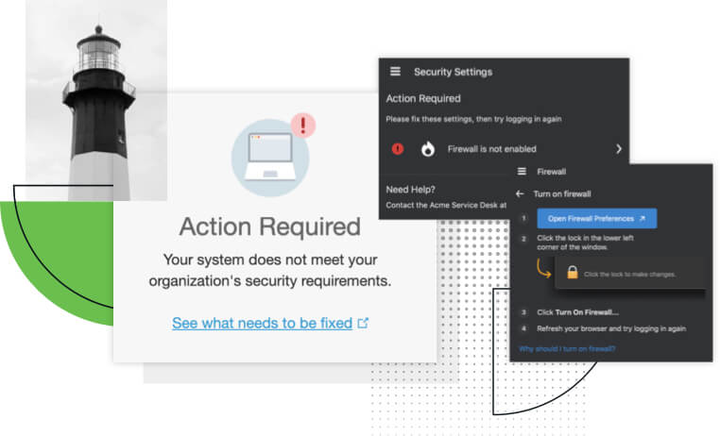
Task: Expand the Firewall row chevron
Action: 619,148
